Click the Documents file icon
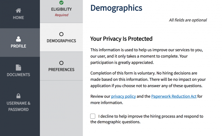The image size is (222, 136). pos(18,67)
